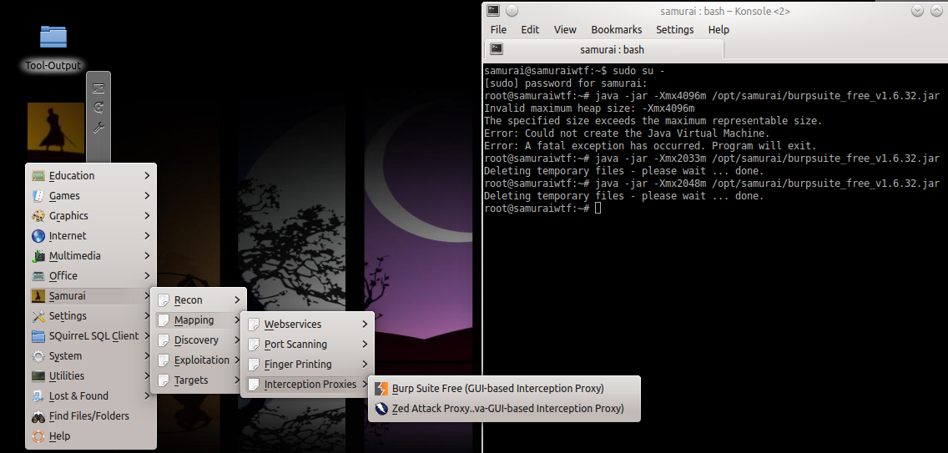Open the Konsole File menu
948x453 pixels.
point(498,30)
